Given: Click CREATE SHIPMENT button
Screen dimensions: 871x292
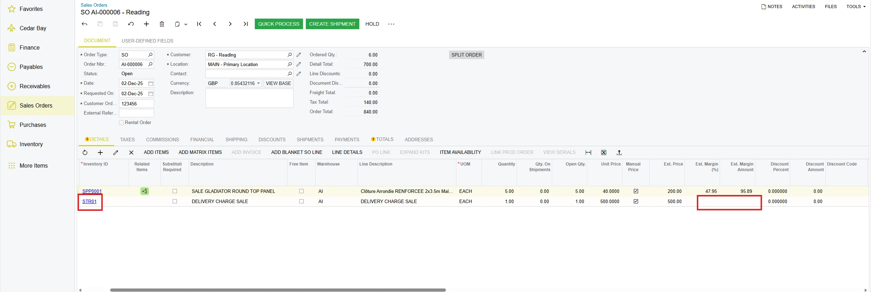Looking at the screenshot, I should (333, 24).
